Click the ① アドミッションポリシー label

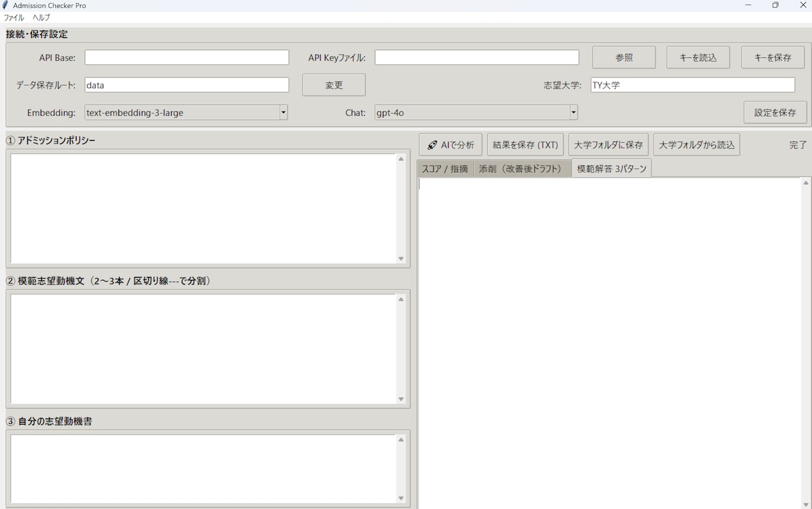coord(51,140)
